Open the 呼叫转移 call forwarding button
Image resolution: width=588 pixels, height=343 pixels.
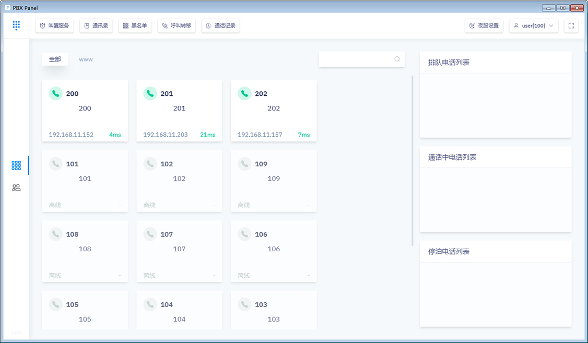[177, 26]
